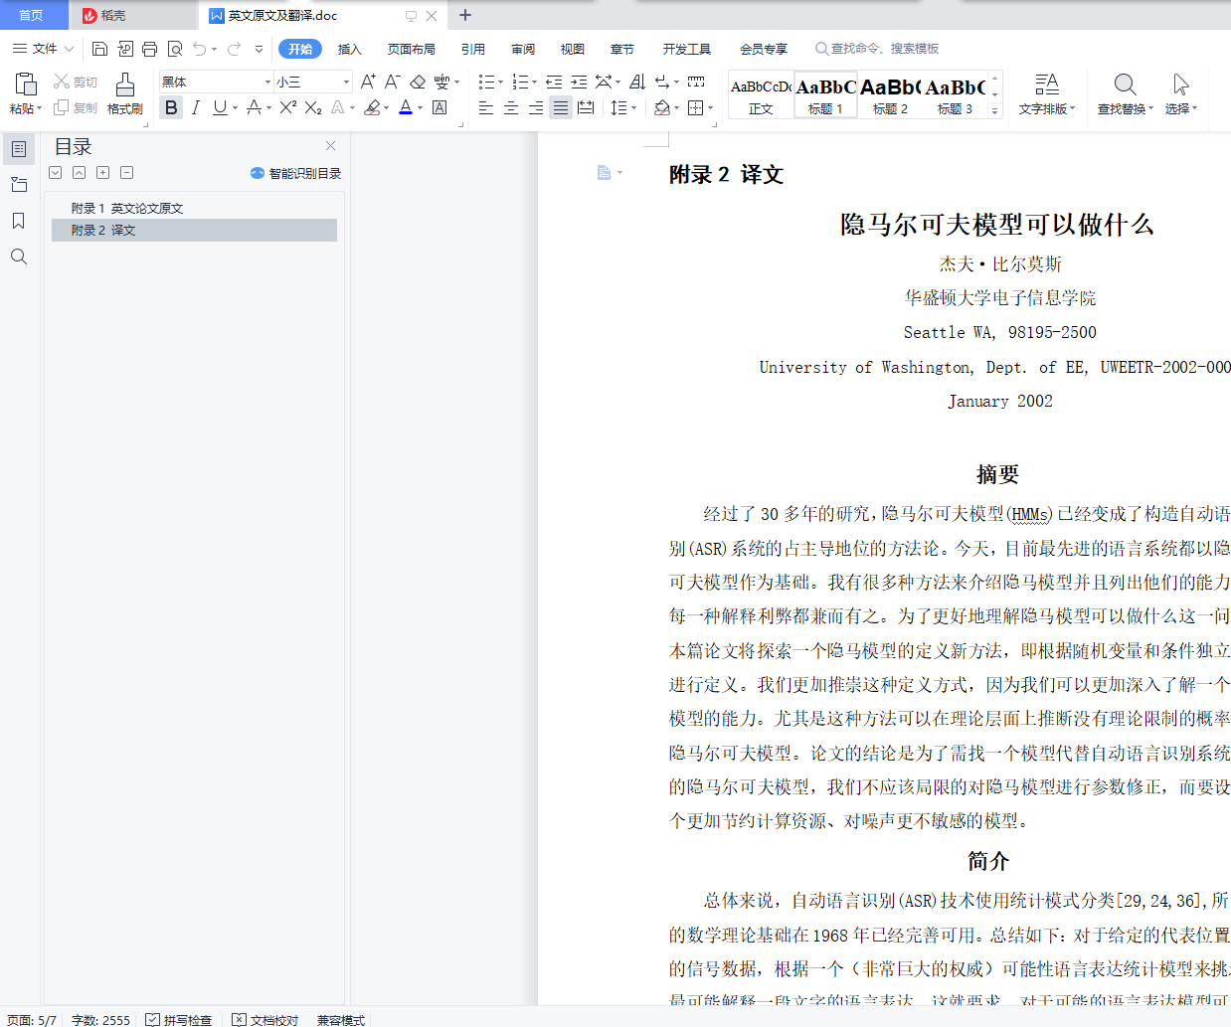Image resolution: width=1231 pixels, height=1027 pixels.
Task: Open the Select (选择) dropdown
Action: (x=1180, y=108)
